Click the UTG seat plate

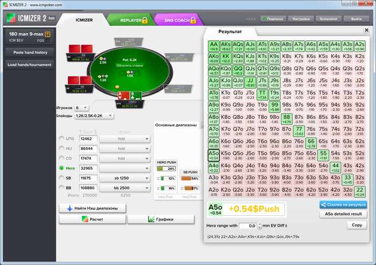[129, 42]
